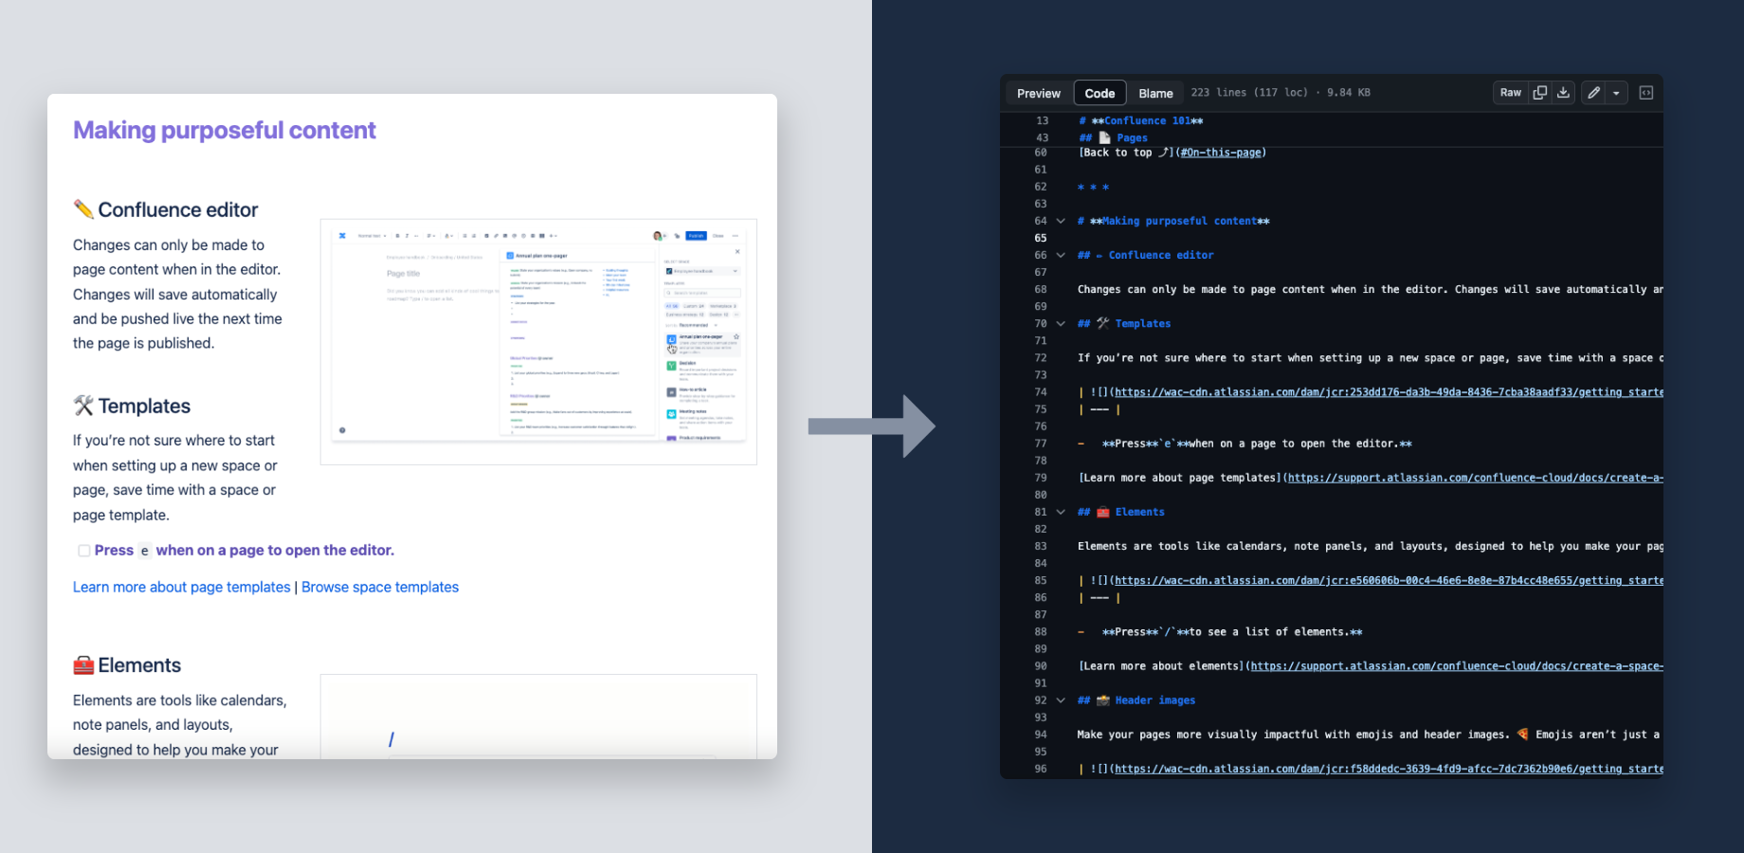Download the raw file icon
Image resolution: width=1744 pixels, height=853 pixels.
pos(1563,92)
